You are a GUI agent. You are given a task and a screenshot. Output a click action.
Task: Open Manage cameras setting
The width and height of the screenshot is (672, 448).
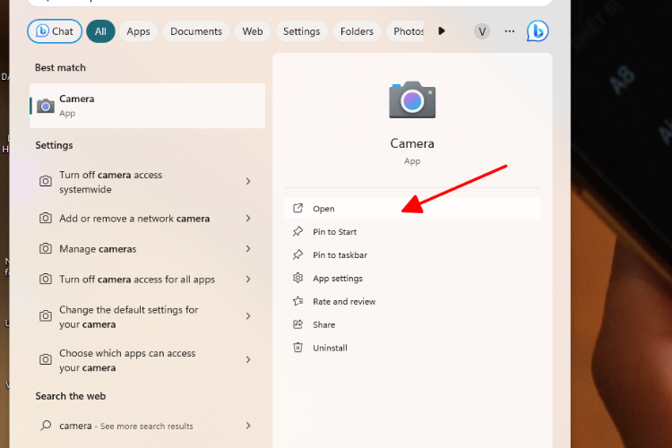coord(148,249)
